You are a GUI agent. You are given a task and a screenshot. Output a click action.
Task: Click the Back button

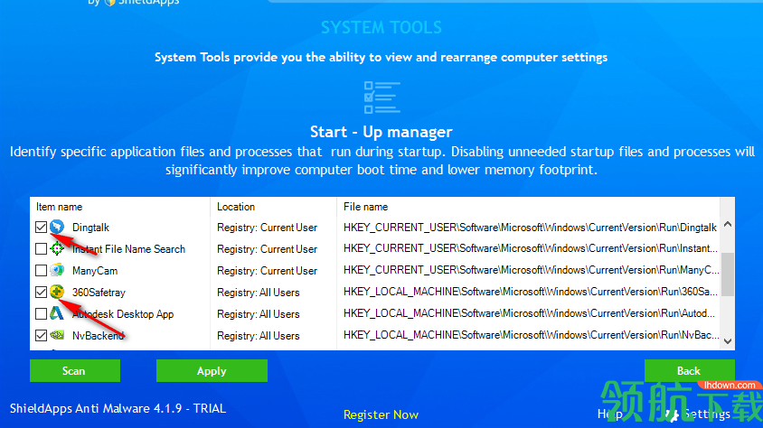click(x=689, y=371)
